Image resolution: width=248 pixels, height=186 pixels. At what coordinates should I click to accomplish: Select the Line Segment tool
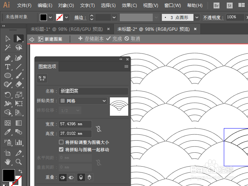(x=19, y=67)
